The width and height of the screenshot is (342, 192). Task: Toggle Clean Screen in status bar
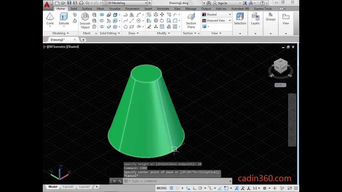(x=290, y=188)
